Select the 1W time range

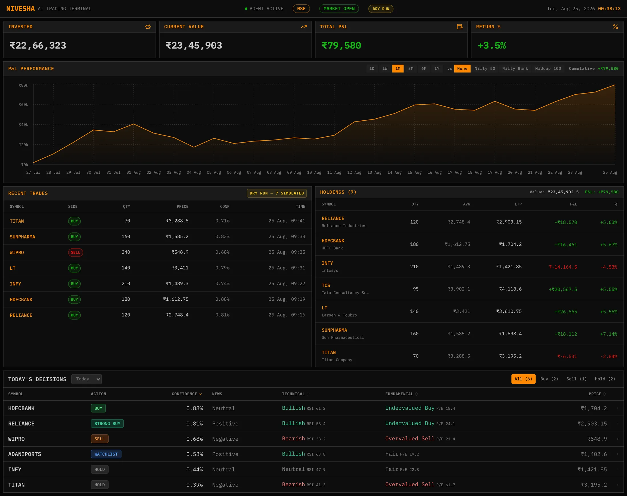click(x=385, y=68)
